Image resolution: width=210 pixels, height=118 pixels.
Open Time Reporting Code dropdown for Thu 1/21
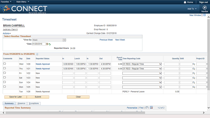pyautogui.click(x=142, y=69)
